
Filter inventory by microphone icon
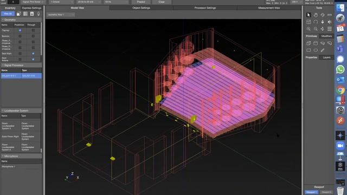coord(38,14)
